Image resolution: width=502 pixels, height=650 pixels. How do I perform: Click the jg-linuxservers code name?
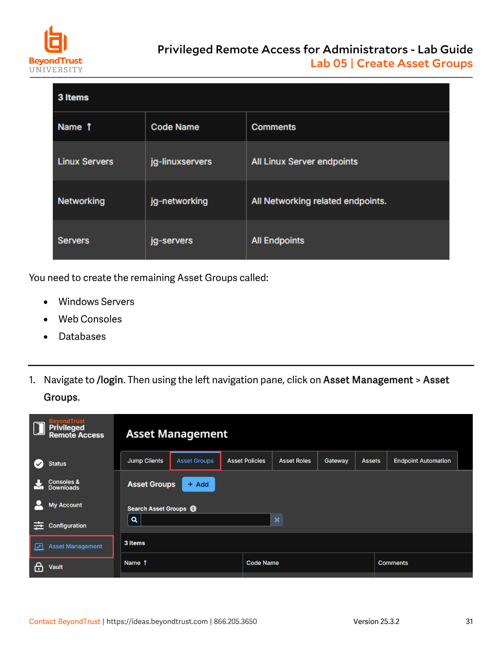point(181,161)
